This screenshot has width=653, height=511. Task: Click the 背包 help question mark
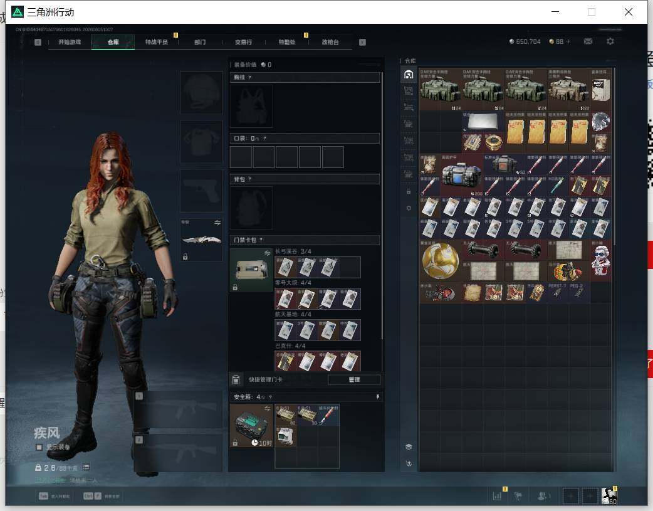[x=249, y=179]
